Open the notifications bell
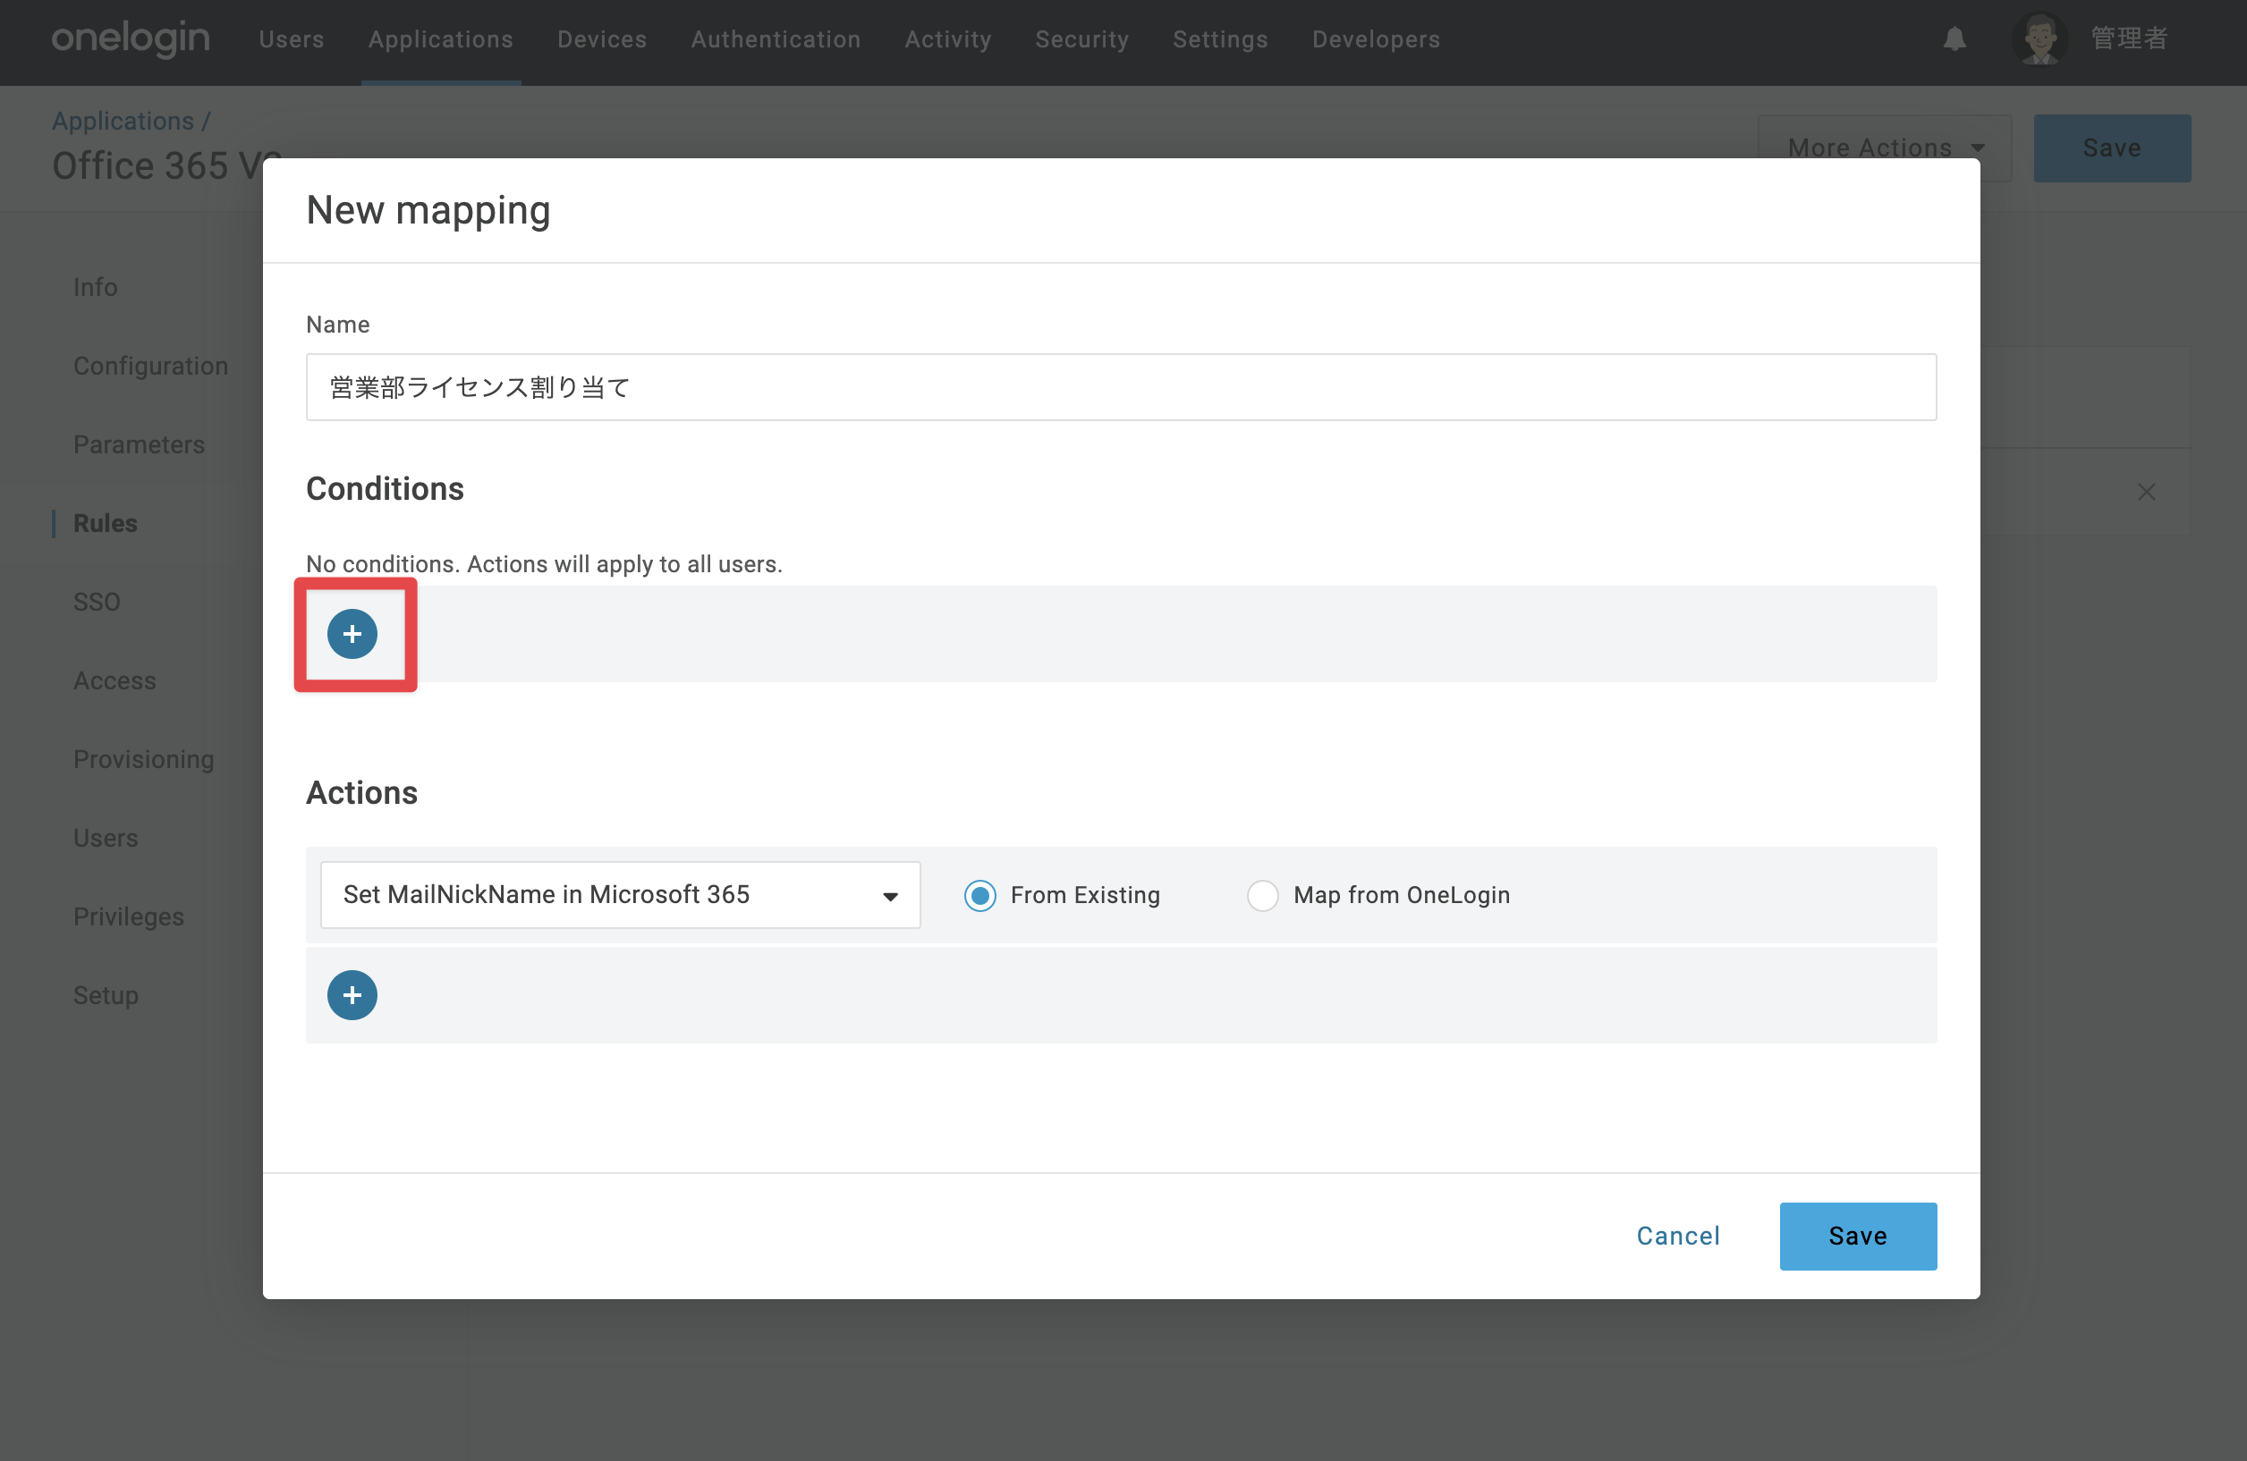The height and width of the screenshot is (1461, 2247). click(1954, 38)
